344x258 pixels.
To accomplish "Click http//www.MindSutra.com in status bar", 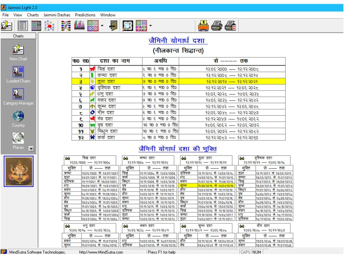I will tap(101, 252).
